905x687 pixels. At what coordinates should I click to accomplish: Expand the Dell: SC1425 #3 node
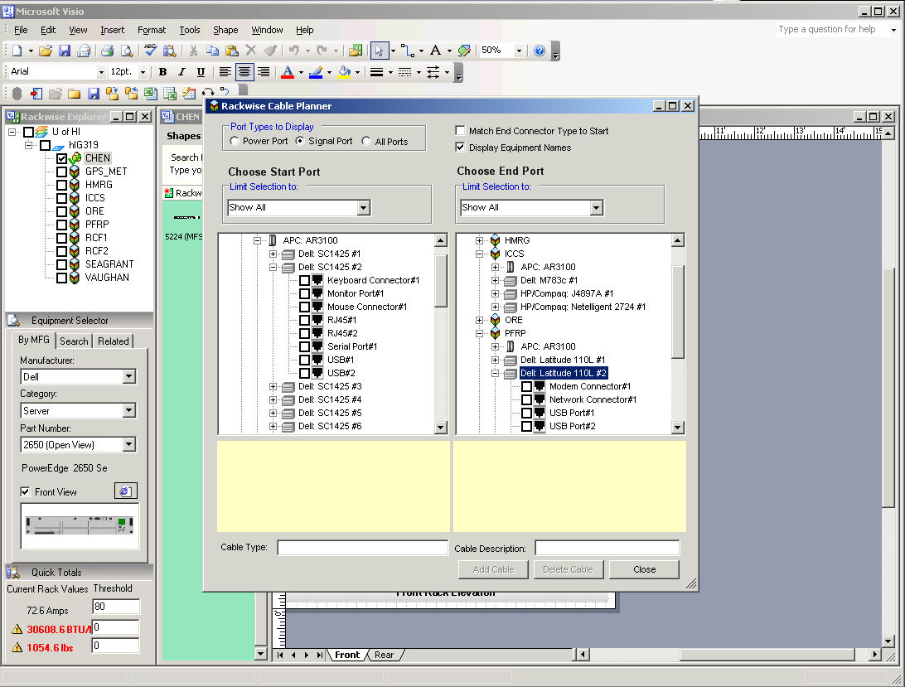point(273,386)
